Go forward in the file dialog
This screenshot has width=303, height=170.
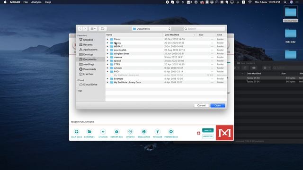pyautogui.click(x=85, y=29)
